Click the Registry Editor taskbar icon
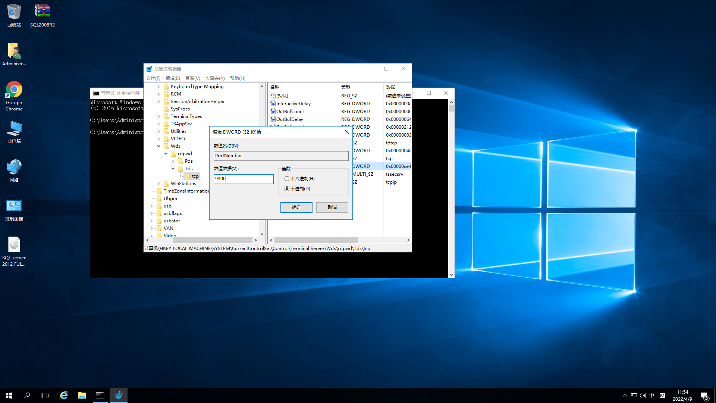This screenshot has width=716, height=403. tap(119, 395)
